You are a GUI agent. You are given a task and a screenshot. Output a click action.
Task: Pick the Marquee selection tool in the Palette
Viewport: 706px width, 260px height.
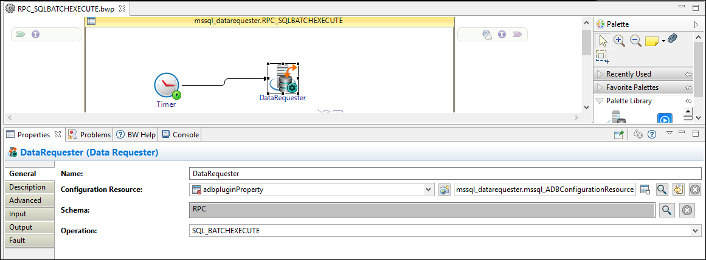pyautogui.click(x=601, y=56)
